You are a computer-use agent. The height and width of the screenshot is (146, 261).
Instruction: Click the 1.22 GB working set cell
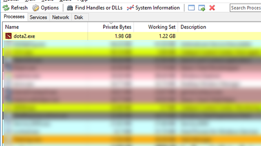167,36
